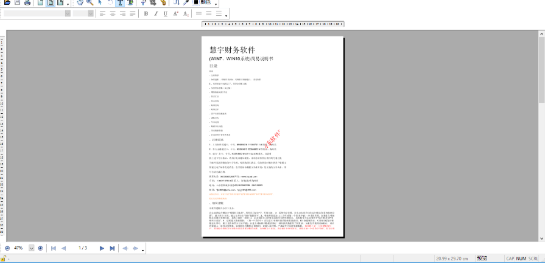Screen dimensions: 545x264
Task: Jump to the first page
Action: point(54,248)
